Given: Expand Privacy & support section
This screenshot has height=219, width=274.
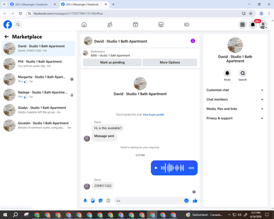Looking at the screenshot, I should point(235,118).
